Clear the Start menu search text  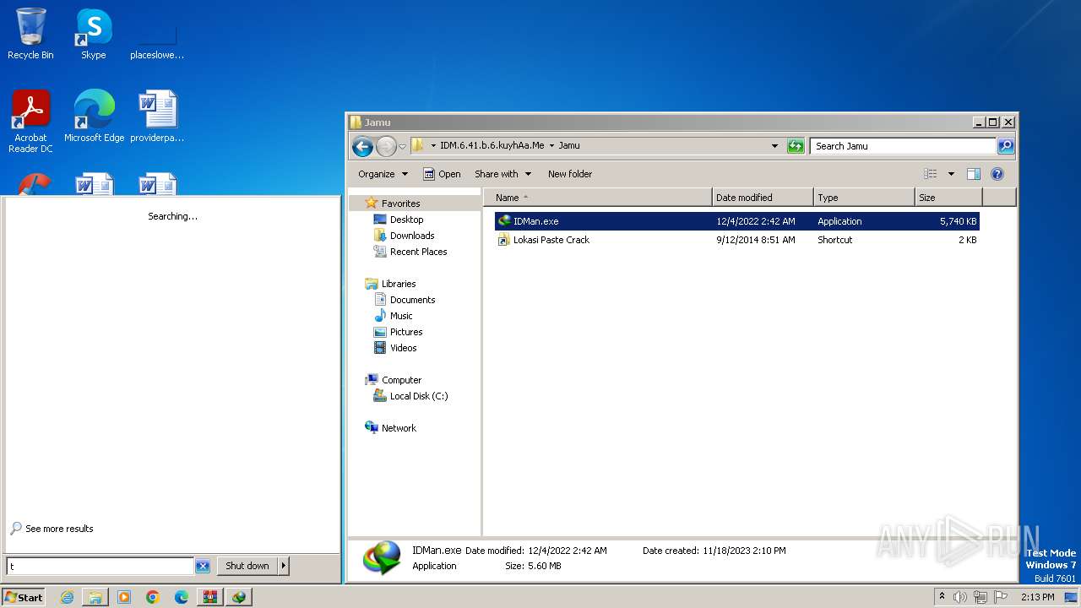coord(203,567)
